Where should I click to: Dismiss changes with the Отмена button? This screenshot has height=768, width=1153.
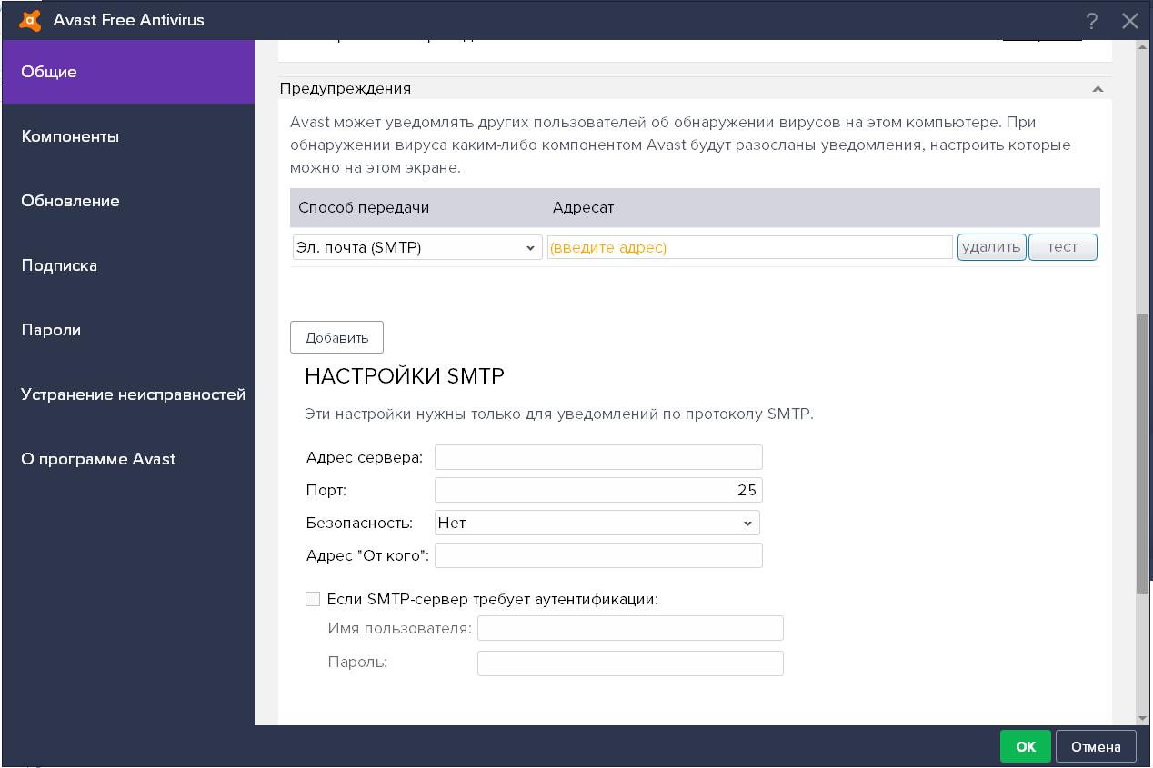pos(1095,745)
